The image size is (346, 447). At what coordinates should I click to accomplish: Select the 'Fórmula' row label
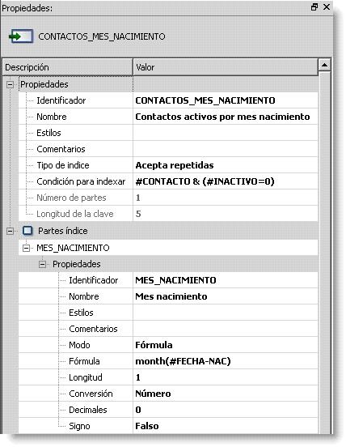point(84,361)
